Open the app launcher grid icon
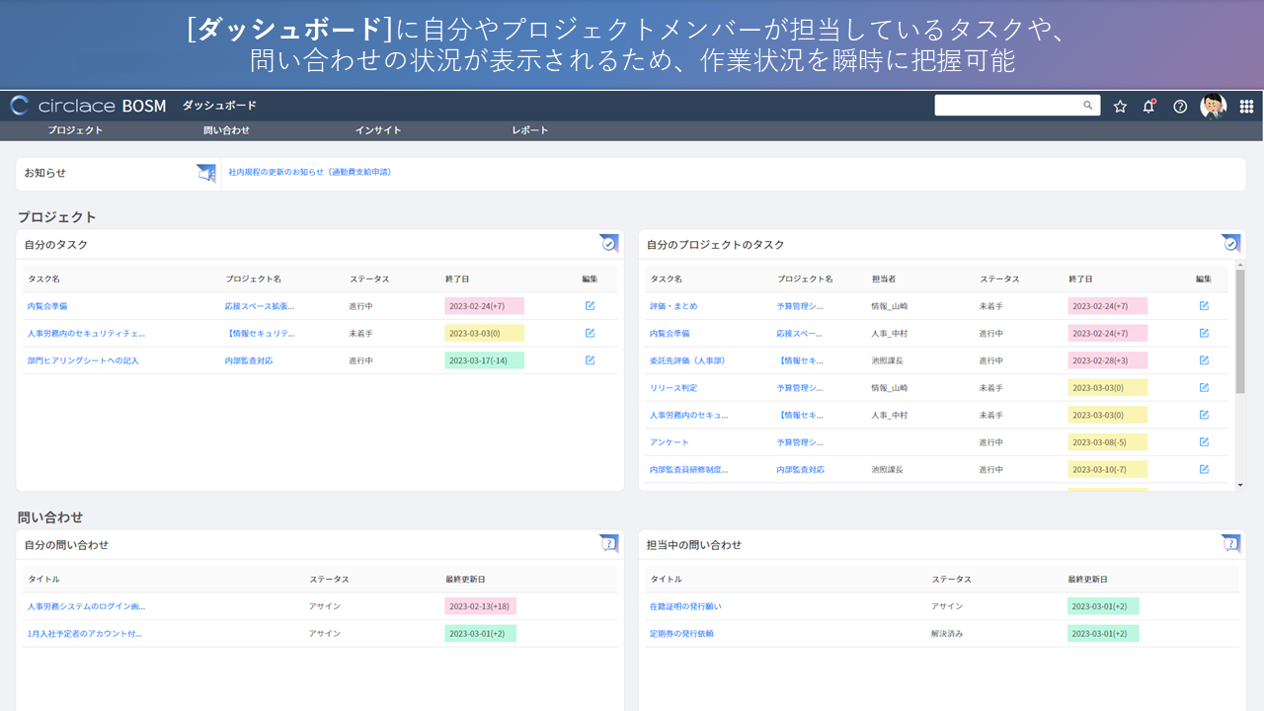 point(1246,106)
